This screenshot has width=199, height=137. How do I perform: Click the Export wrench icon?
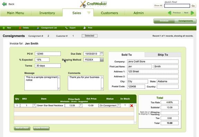coord(66,28)
